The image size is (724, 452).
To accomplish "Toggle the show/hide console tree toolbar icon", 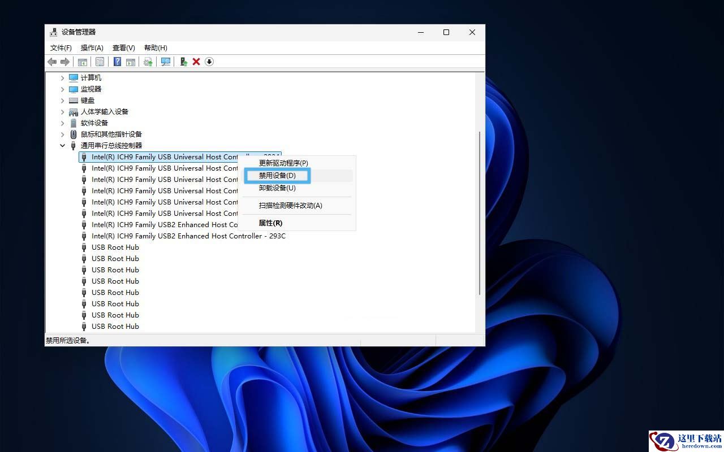I will pos(83,62).
